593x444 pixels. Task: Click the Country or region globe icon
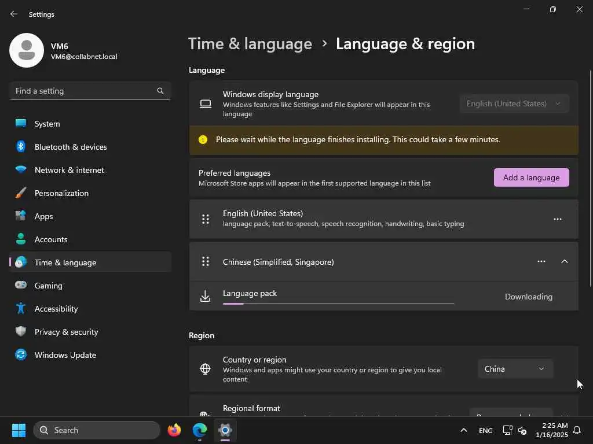pos(206,368)
